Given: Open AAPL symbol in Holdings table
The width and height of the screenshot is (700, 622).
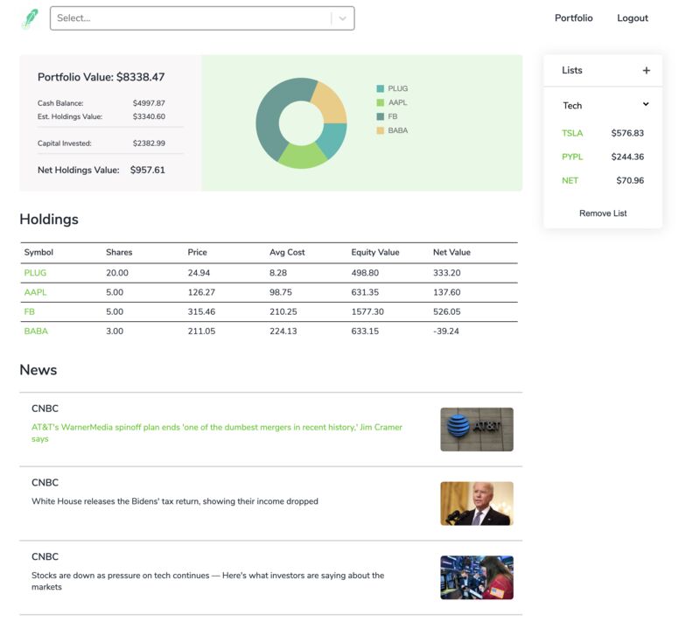Looking at the screenshot, I should click(35, 292).
